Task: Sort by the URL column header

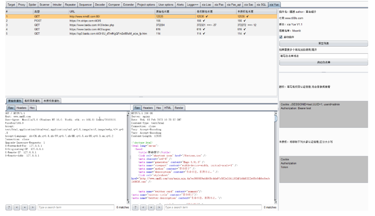Action: (x=112, y=11)
